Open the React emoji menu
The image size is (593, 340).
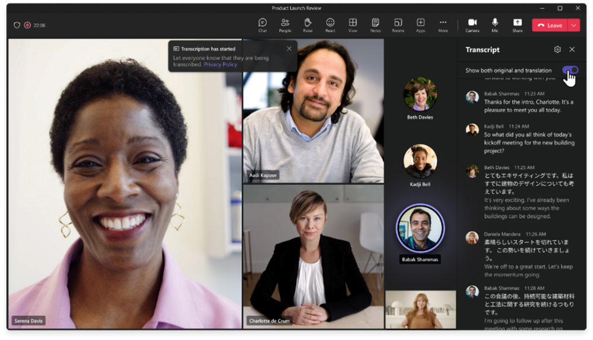click(x=330, y=26)
